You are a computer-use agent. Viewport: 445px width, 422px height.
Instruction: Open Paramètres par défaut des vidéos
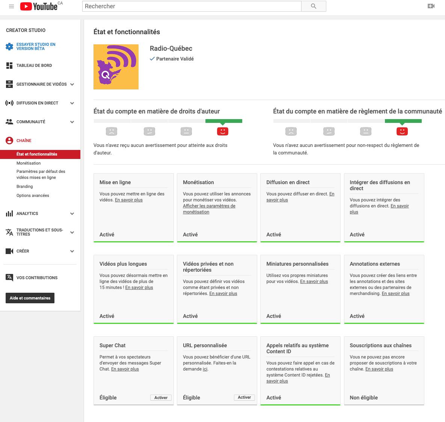(x=41, y=174)
